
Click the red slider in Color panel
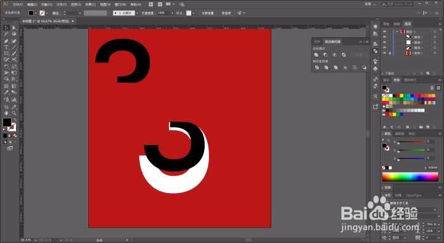coord(411,142)
